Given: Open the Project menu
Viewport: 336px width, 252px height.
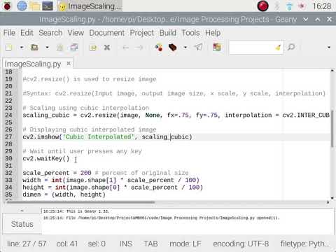Looking at the screenshot, I should pyautogui.click(x=142, y=33).
